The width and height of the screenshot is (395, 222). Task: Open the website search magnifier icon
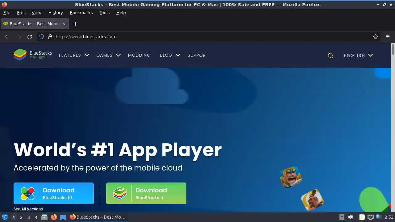331,56
